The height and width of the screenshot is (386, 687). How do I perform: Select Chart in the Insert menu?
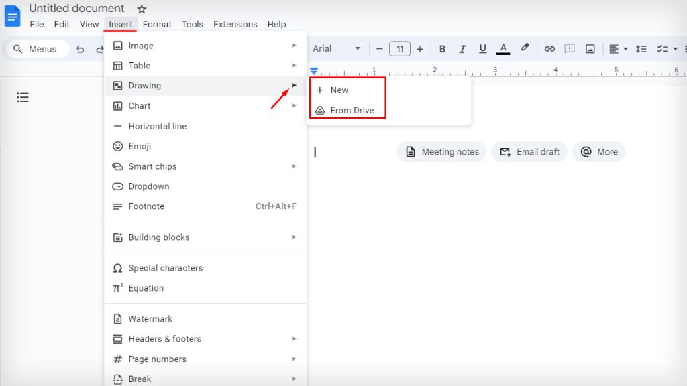[205, 106]
